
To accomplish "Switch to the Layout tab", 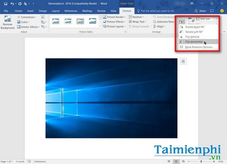I will pos(55,11).
